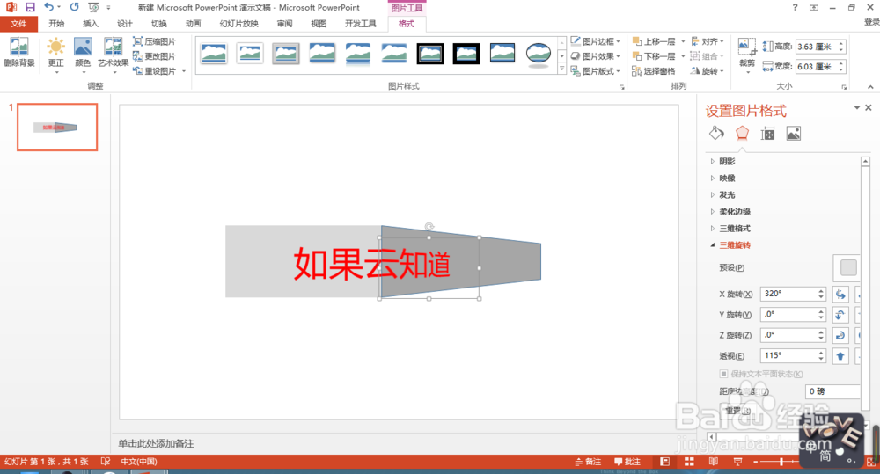Click the Redo icon in quick access toolbar
Screen dimensions: 880x474
74,7
